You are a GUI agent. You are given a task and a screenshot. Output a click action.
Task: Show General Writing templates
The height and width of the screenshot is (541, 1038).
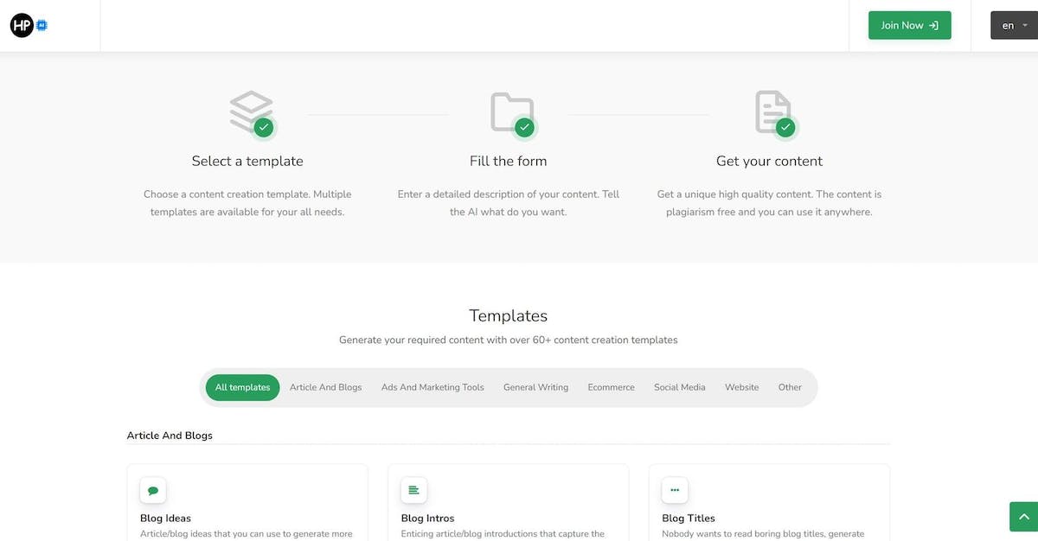pos(535,387)
